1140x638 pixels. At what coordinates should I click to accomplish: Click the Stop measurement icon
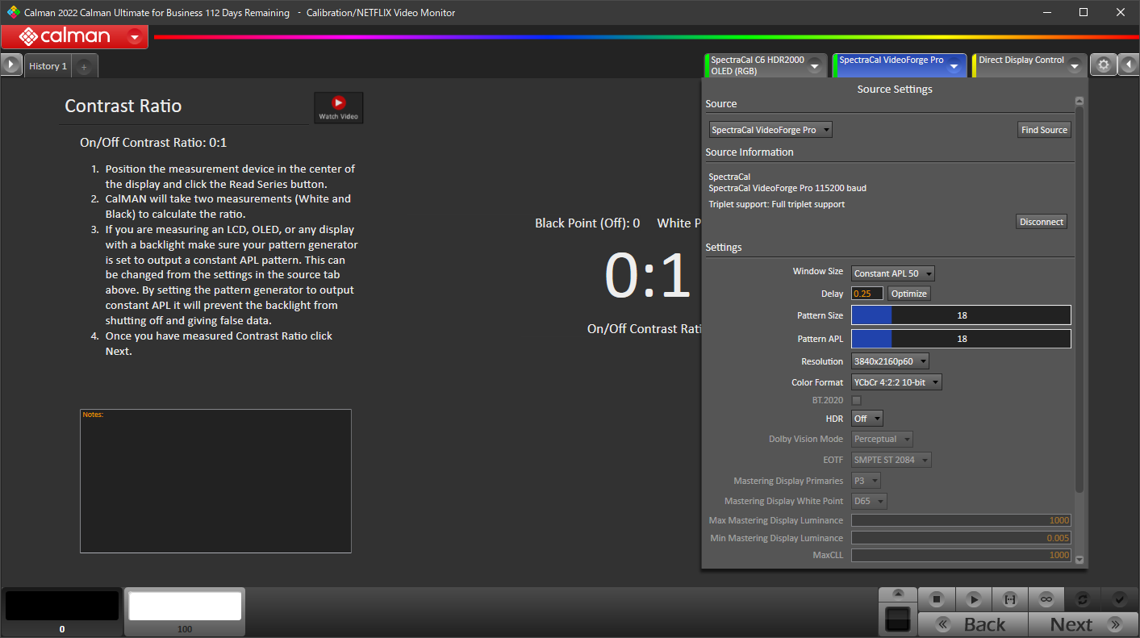pos(937,599)
